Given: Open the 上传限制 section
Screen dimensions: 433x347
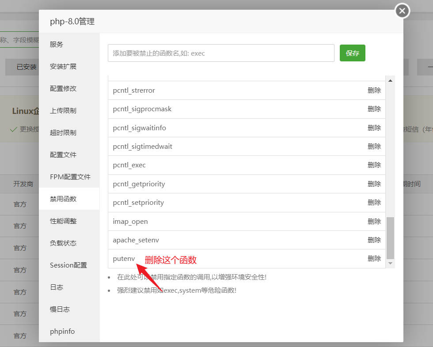Looking at the screenshot, I should click(63, 110).
